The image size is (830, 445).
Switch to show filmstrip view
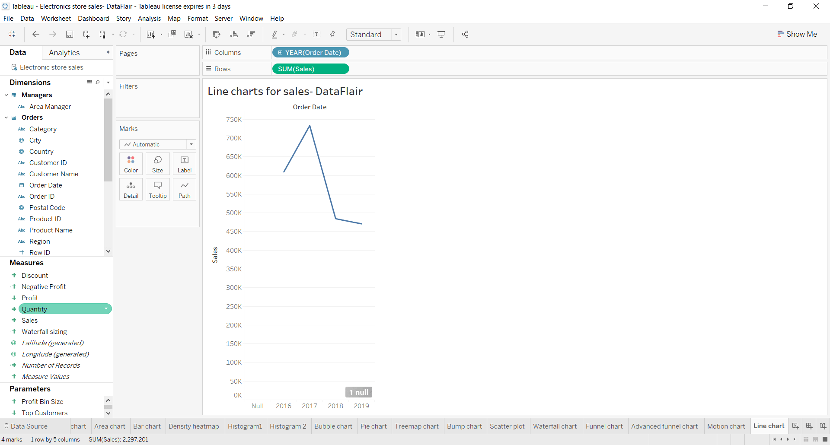815,439
